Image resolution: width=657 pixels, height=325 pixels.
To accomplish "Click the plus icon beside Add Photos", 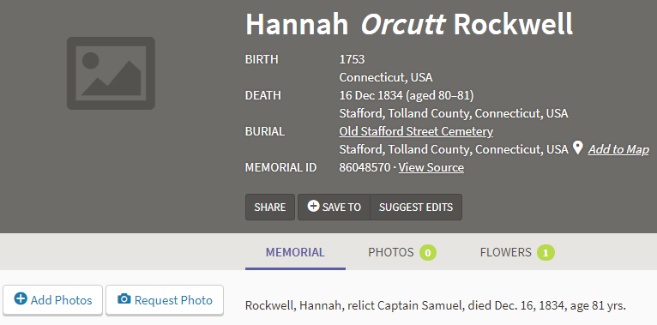I will [20, 299].
